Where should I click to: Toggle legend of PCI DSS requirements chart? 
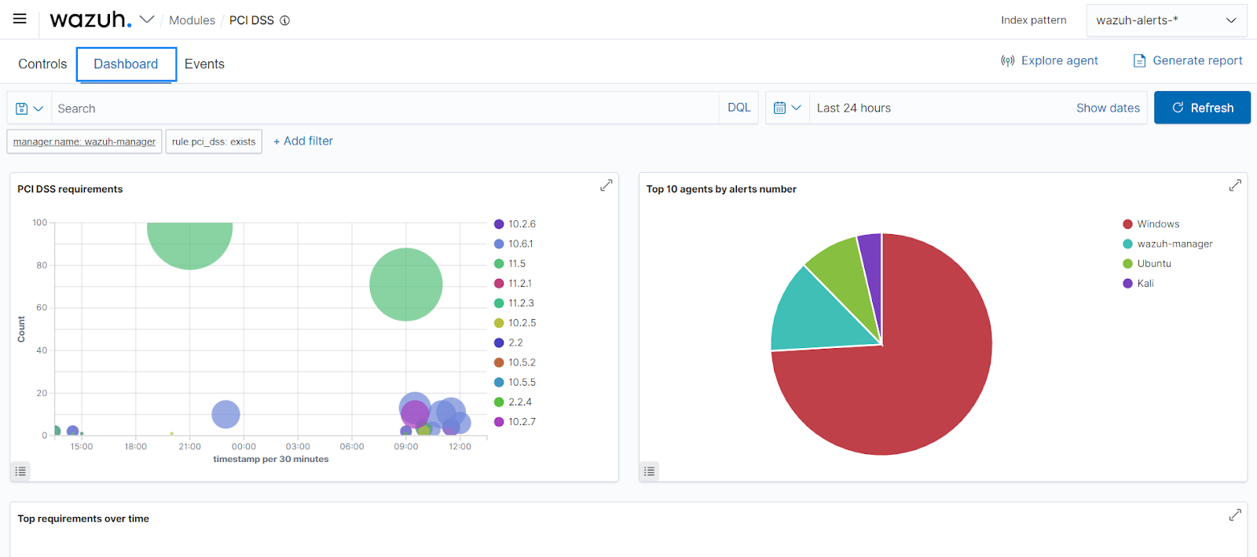tap(21, 471)
